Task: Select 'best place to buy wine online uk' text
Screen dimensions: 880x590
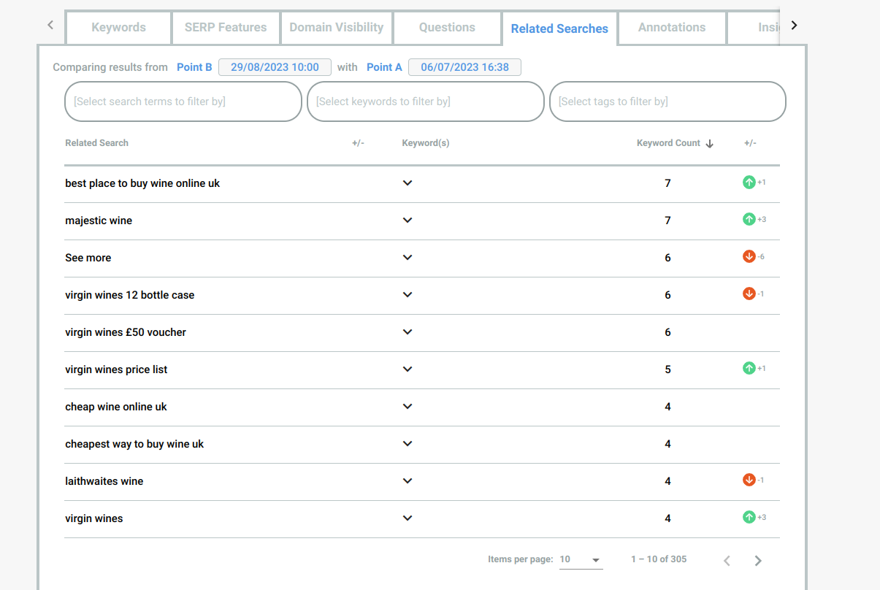Action: pos(142,183)
